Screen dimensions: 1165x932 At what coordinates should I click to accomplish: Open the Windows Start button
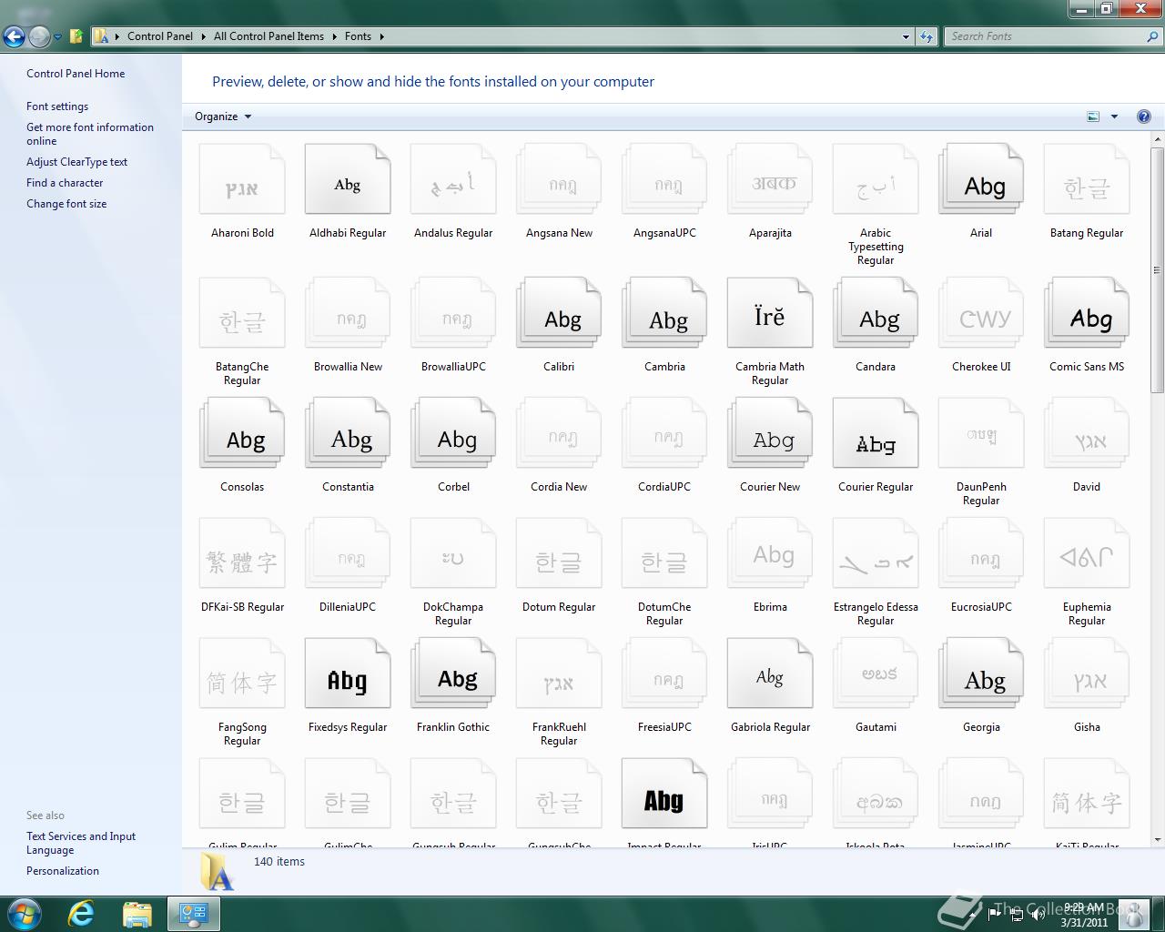(24, 914)
